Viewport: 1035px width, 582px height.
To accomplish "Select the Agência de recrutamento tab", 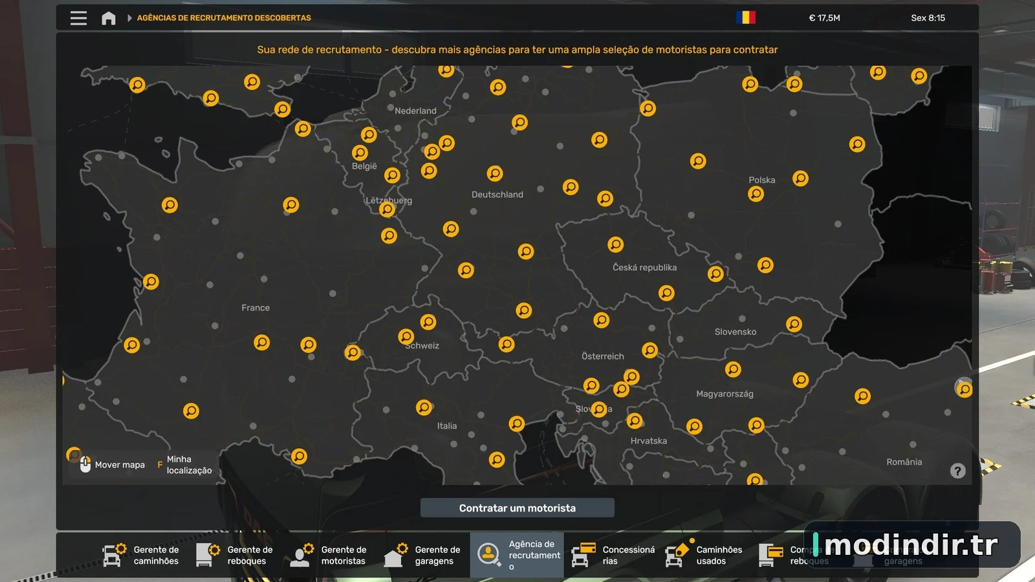I will coord(517,555).
